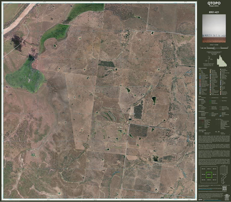Image resolution: width=231 pixels, height=202 pixels.
Task: Click the Points of Interest legend heading
Action: (x=202, y=68)
